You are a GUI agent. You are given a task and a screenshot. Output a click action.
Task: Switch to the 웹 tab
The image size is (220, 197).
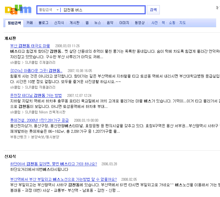point(87,23)
